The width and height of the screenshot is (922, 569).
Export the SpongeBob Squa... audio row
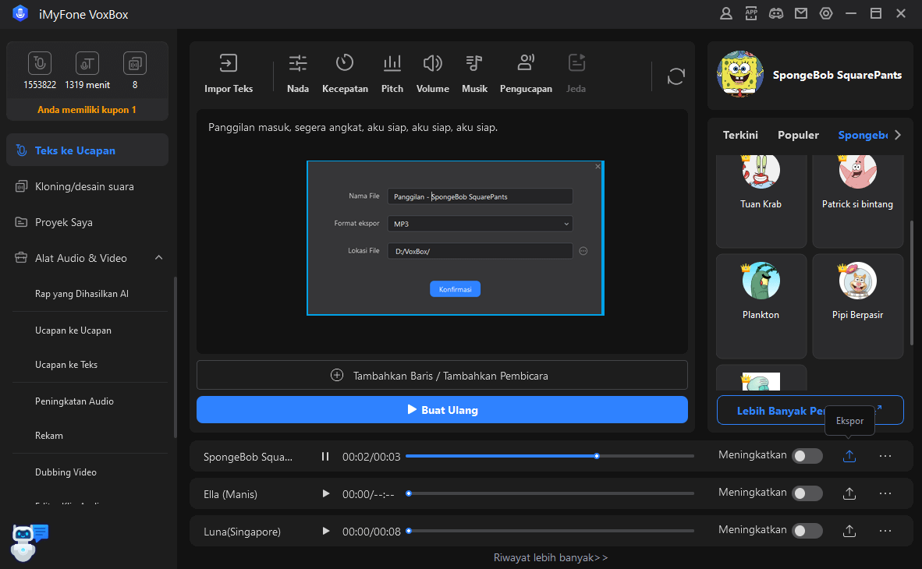point(849,456)
